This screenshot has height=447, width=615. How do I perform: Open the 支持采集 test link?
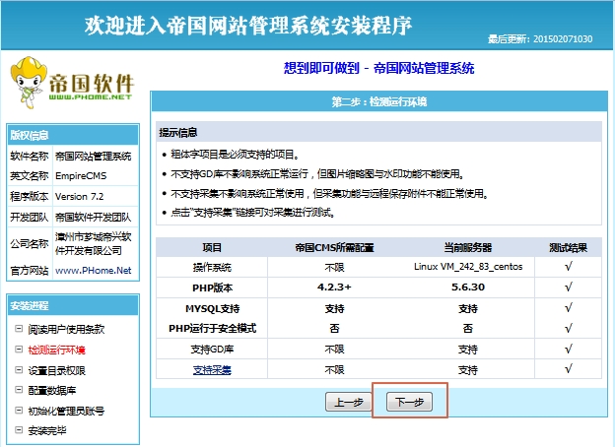212,369
